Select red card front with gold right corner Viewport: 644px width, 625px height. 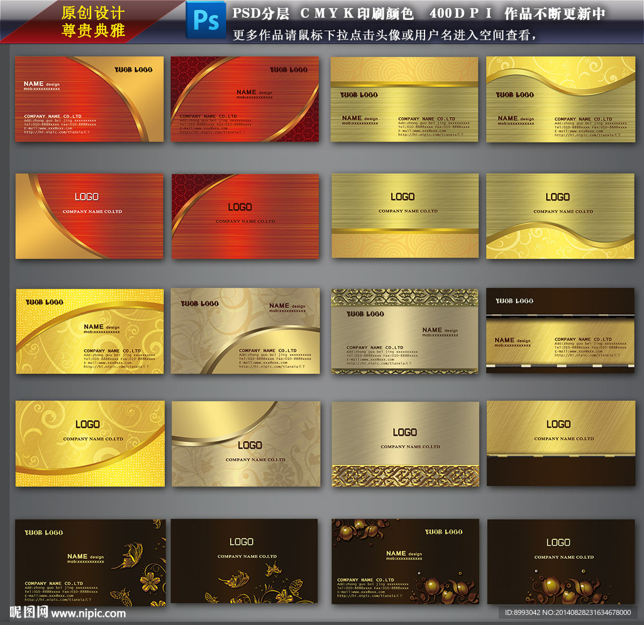pyautogui.click(x=89, y=99)
